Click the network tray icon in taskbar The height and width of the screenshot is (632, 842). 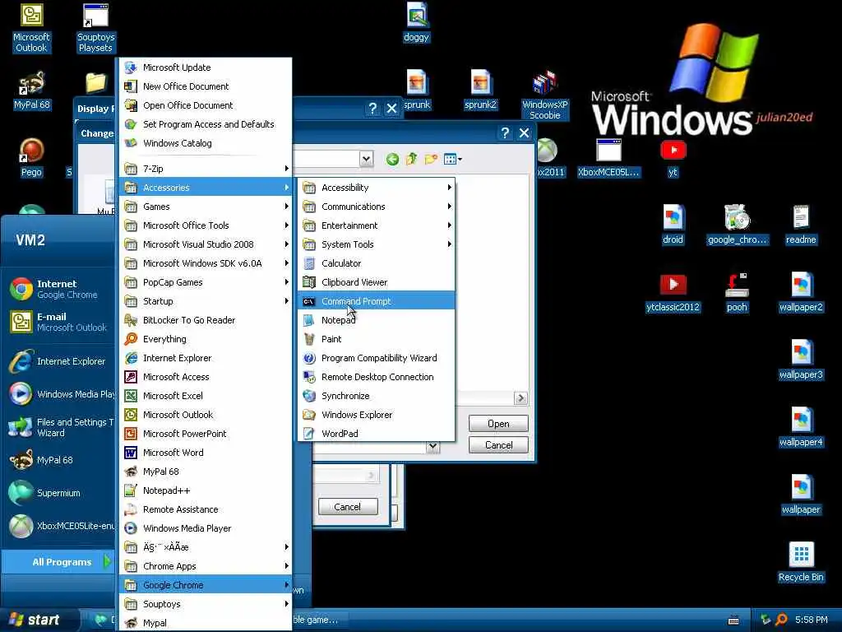tap(766, 620)
